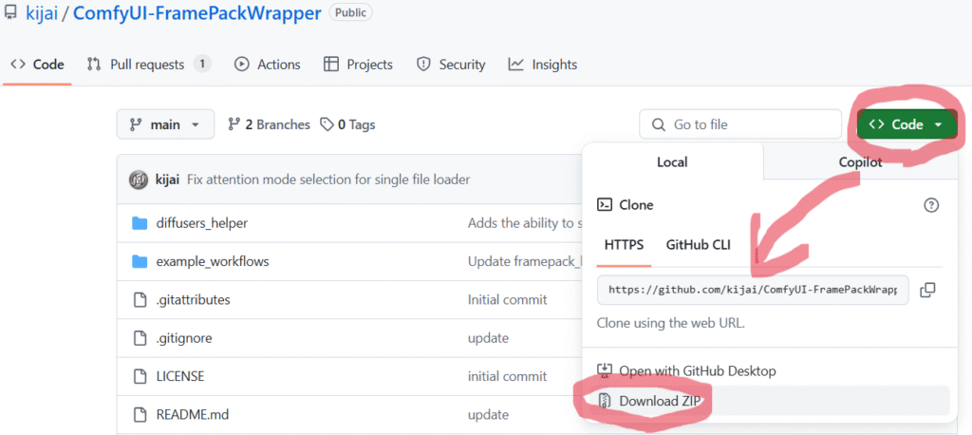Click the search magnifier icon
The width and height of the screenshot is (972, 435).
(659, 124)
